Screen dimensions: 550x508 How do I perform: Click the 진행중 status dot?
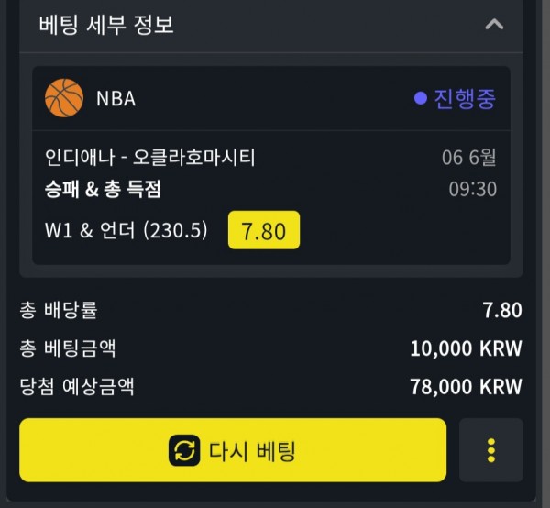420,98
